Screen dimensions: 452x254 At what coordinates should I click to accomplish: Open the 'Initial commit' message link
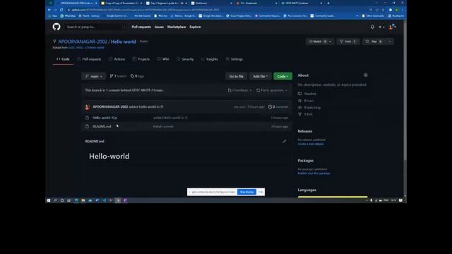coord(163,126)
